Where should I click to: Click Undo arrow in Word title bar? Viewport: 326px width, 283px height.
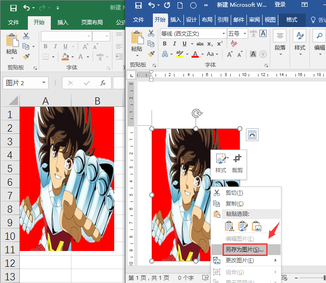click(x=152, y=5)
